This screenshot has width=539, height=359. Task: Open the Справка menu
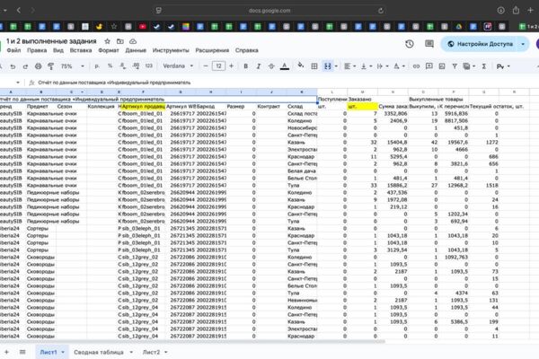[x=247, y=50]
